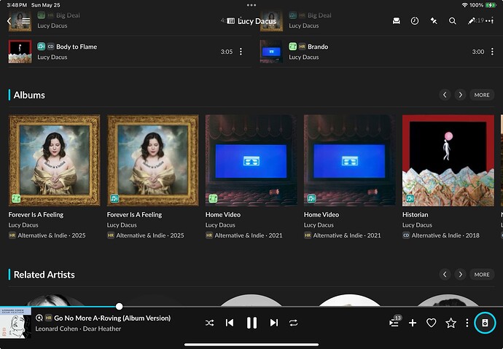This screenshot has height=349, width=503.
Task: Toggle repeat mode
Action: [293, 323]
